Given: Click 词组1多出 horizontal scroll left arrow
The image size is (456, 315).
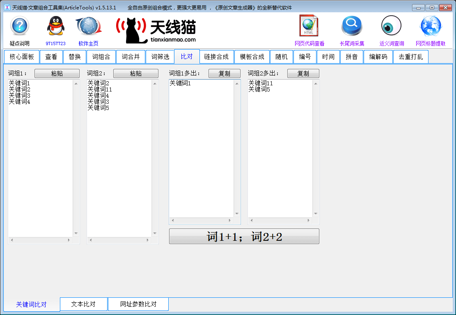Looking at the screenshot, I should (x=173, y=220).
